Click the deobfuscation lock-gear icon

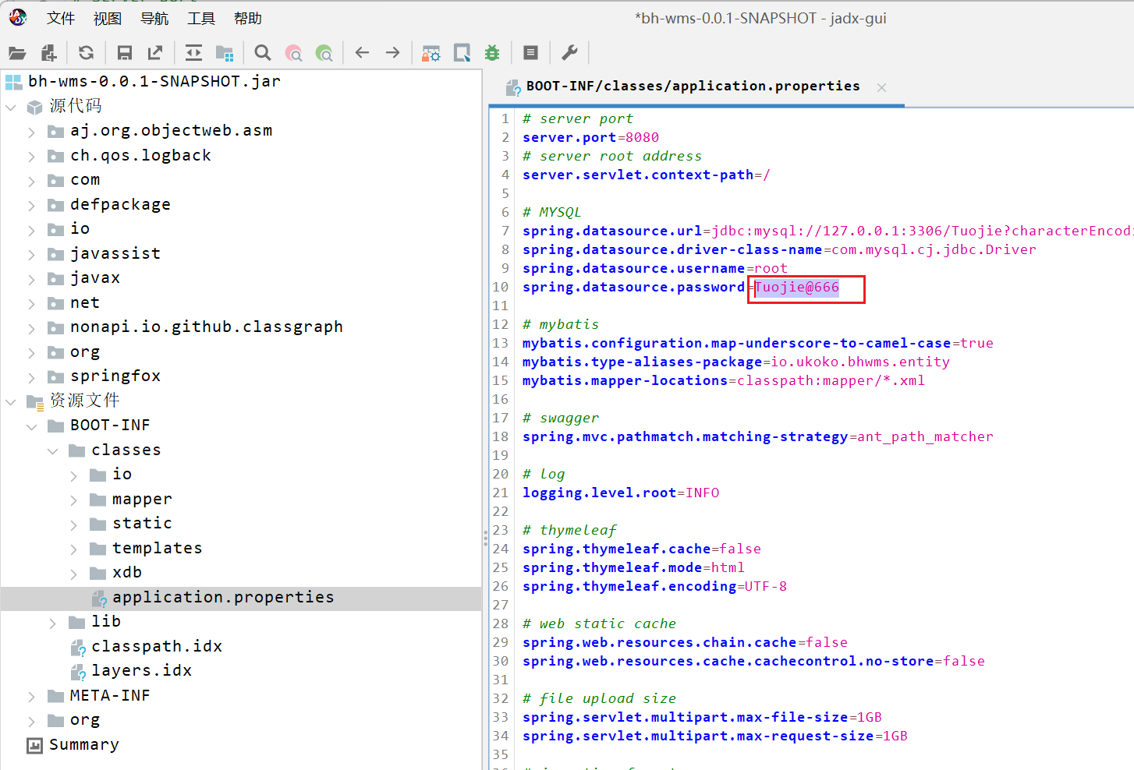click(431, 53)
